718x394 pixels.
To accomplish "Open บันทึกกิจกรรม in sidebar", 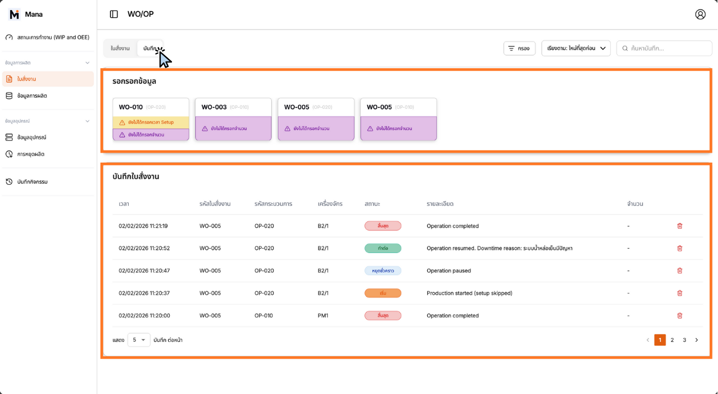I will click(32, 182).
